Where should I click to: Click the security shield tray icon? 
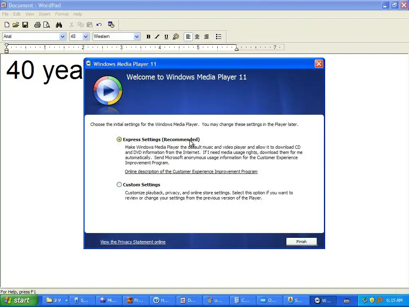click(x=372, y=300)
